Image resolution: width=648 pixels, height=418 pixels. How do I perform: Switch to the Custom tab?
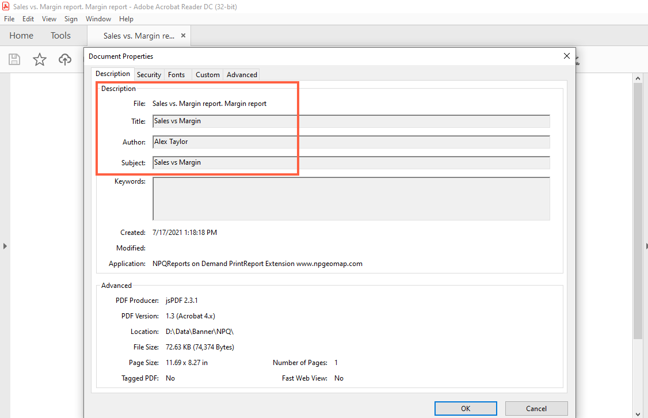[207, 74]
